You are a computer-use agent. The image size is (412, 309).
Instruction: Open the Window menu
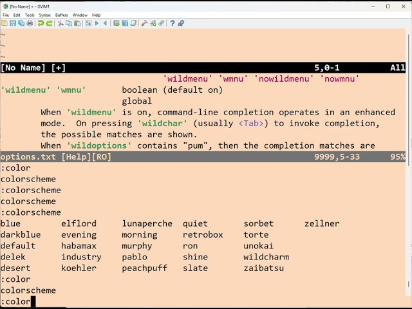click(x=80, y=15)
